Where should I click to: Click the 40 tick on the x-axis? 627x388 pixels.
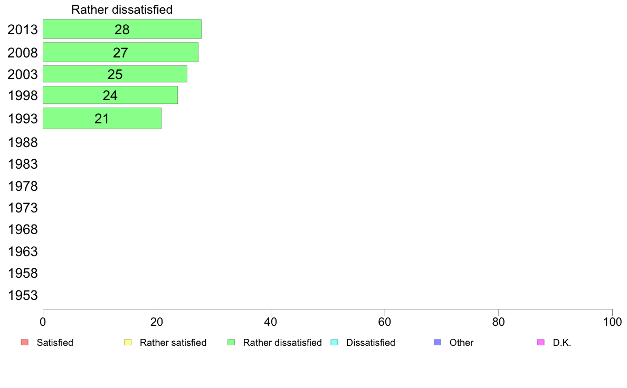[x=271, y=322]
